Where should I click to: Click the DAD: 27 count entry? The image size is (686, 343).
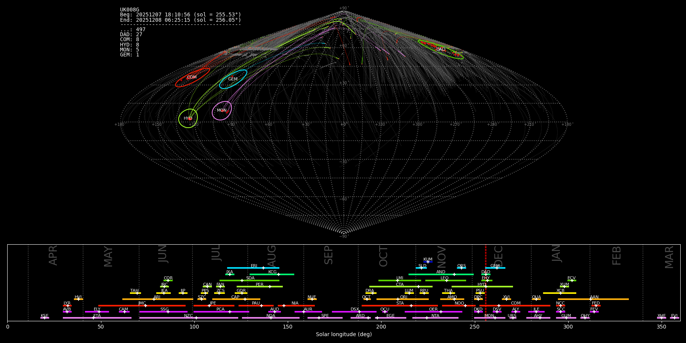click(x=131, y=35)
